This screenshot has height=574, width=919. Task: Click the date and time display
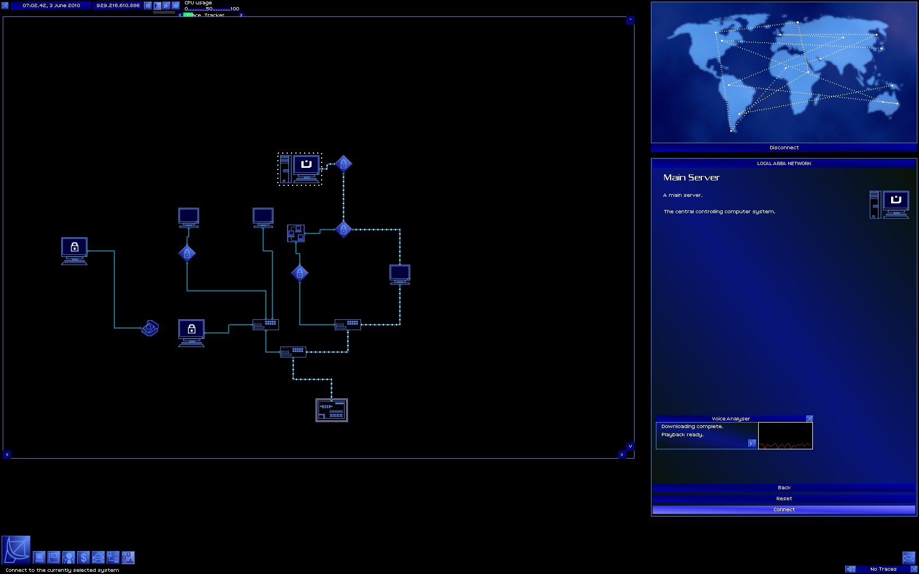tap(51, 5)
